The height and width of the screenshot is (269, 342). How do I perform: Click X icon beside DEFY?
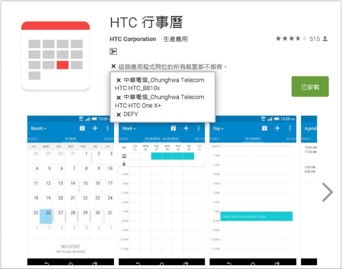coord(119,115)
